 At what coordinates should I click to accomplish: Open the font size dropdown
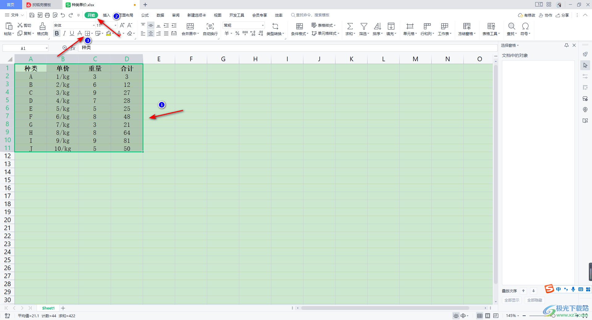point(116,25)
